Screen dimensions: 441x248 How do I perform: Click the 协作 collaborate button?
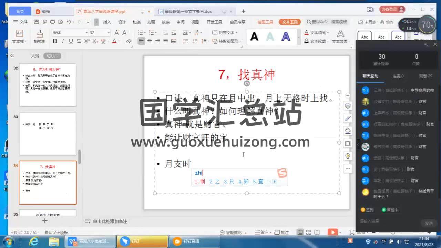click(x=387, y=22)
